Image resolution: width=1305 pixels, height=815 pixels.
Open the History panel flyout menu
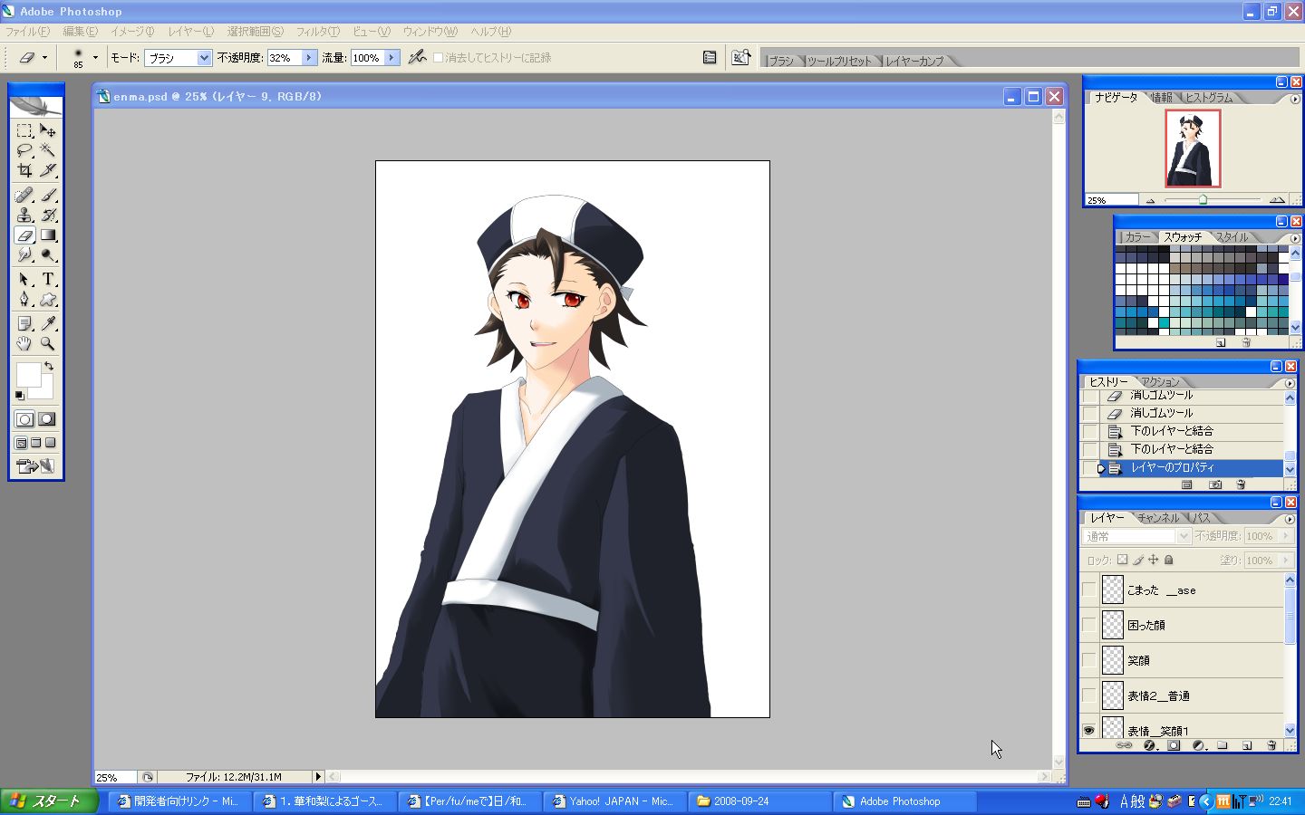click(x=1290, y=383)
